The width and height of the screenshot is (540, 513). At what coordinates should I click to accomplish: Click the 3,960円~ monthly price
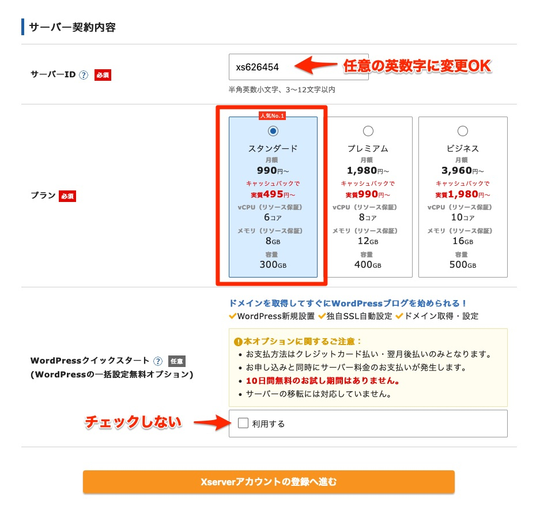(463, 171)
